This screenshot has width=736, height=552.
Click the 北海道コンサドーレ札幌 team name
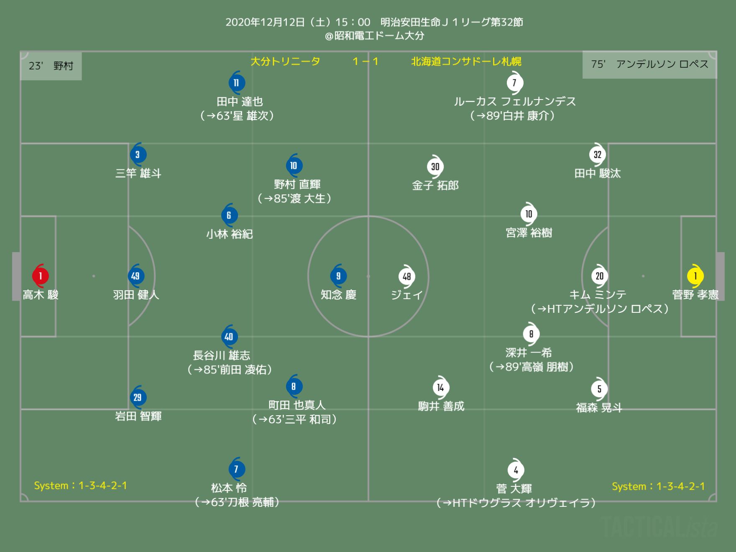coord(466,61)
